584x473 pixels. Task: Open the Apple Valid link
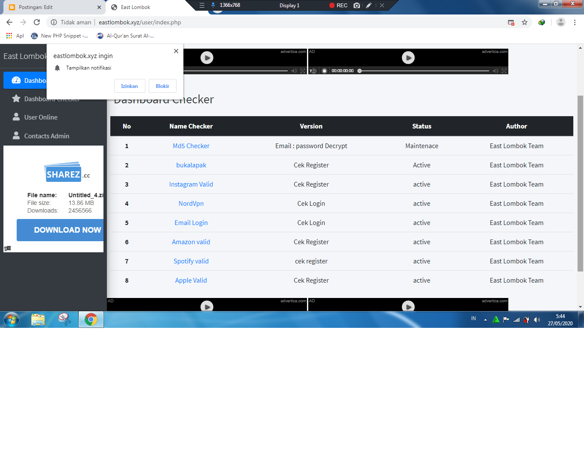pyautogui.click(x=191, y=280)
